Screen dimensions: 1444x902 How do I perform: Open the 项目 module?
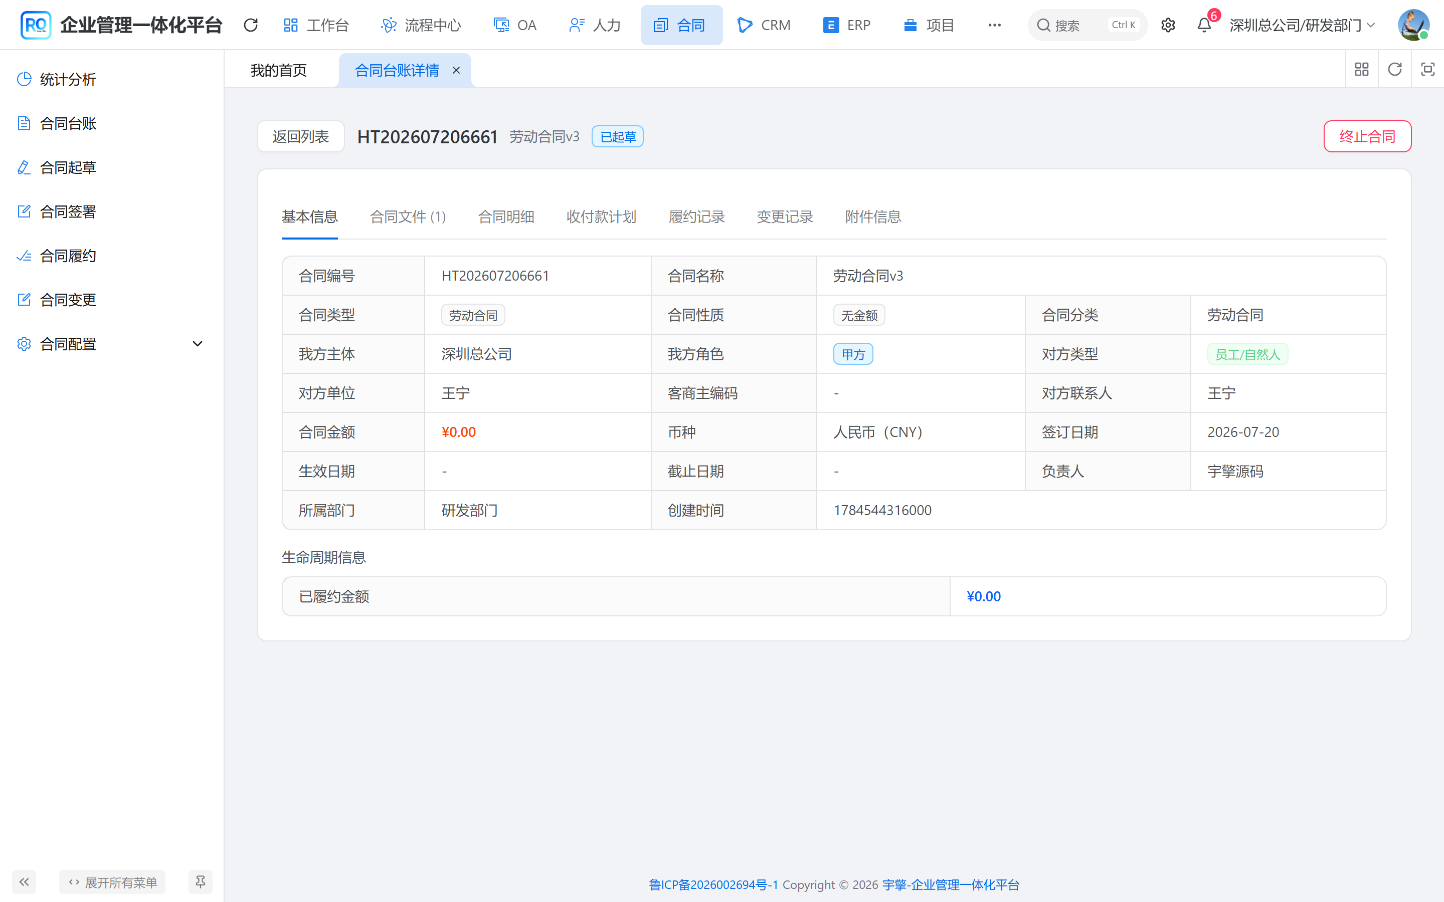[x=930, y=25]
